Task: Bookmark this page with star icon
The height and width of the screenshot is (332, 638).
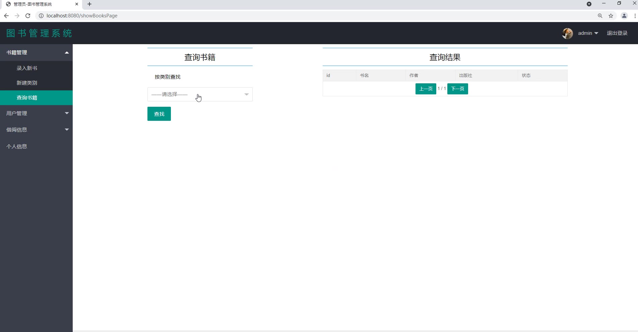Action: point(611,16)
